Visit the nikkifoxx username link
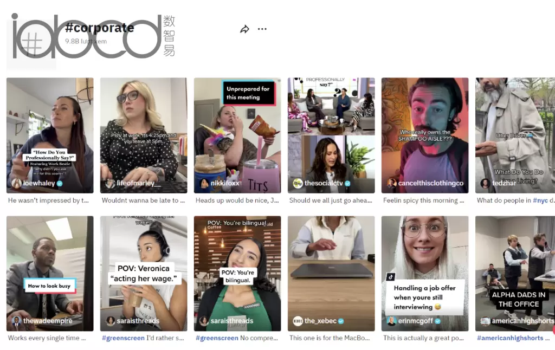Viewport: 555px width, 350px height. [225, 183]
